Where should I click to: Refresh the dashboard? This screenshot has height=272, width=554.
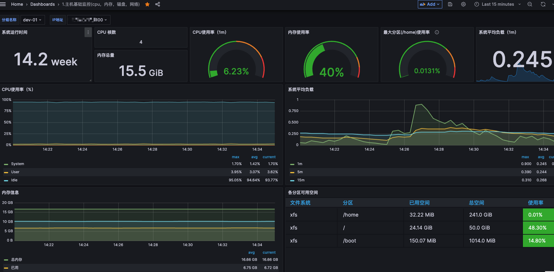pyautogui.click(x=543, y=4)
